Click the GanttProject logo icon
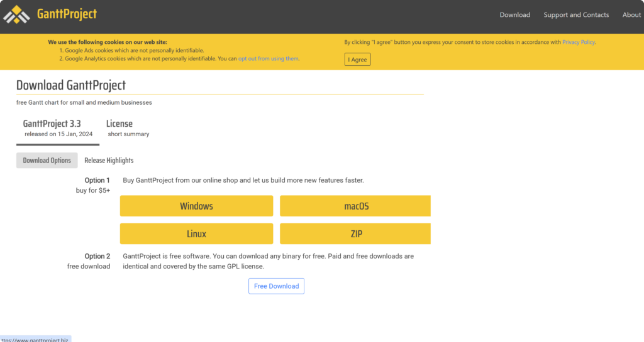Screen dimensions: 644x342 [17, 14]
